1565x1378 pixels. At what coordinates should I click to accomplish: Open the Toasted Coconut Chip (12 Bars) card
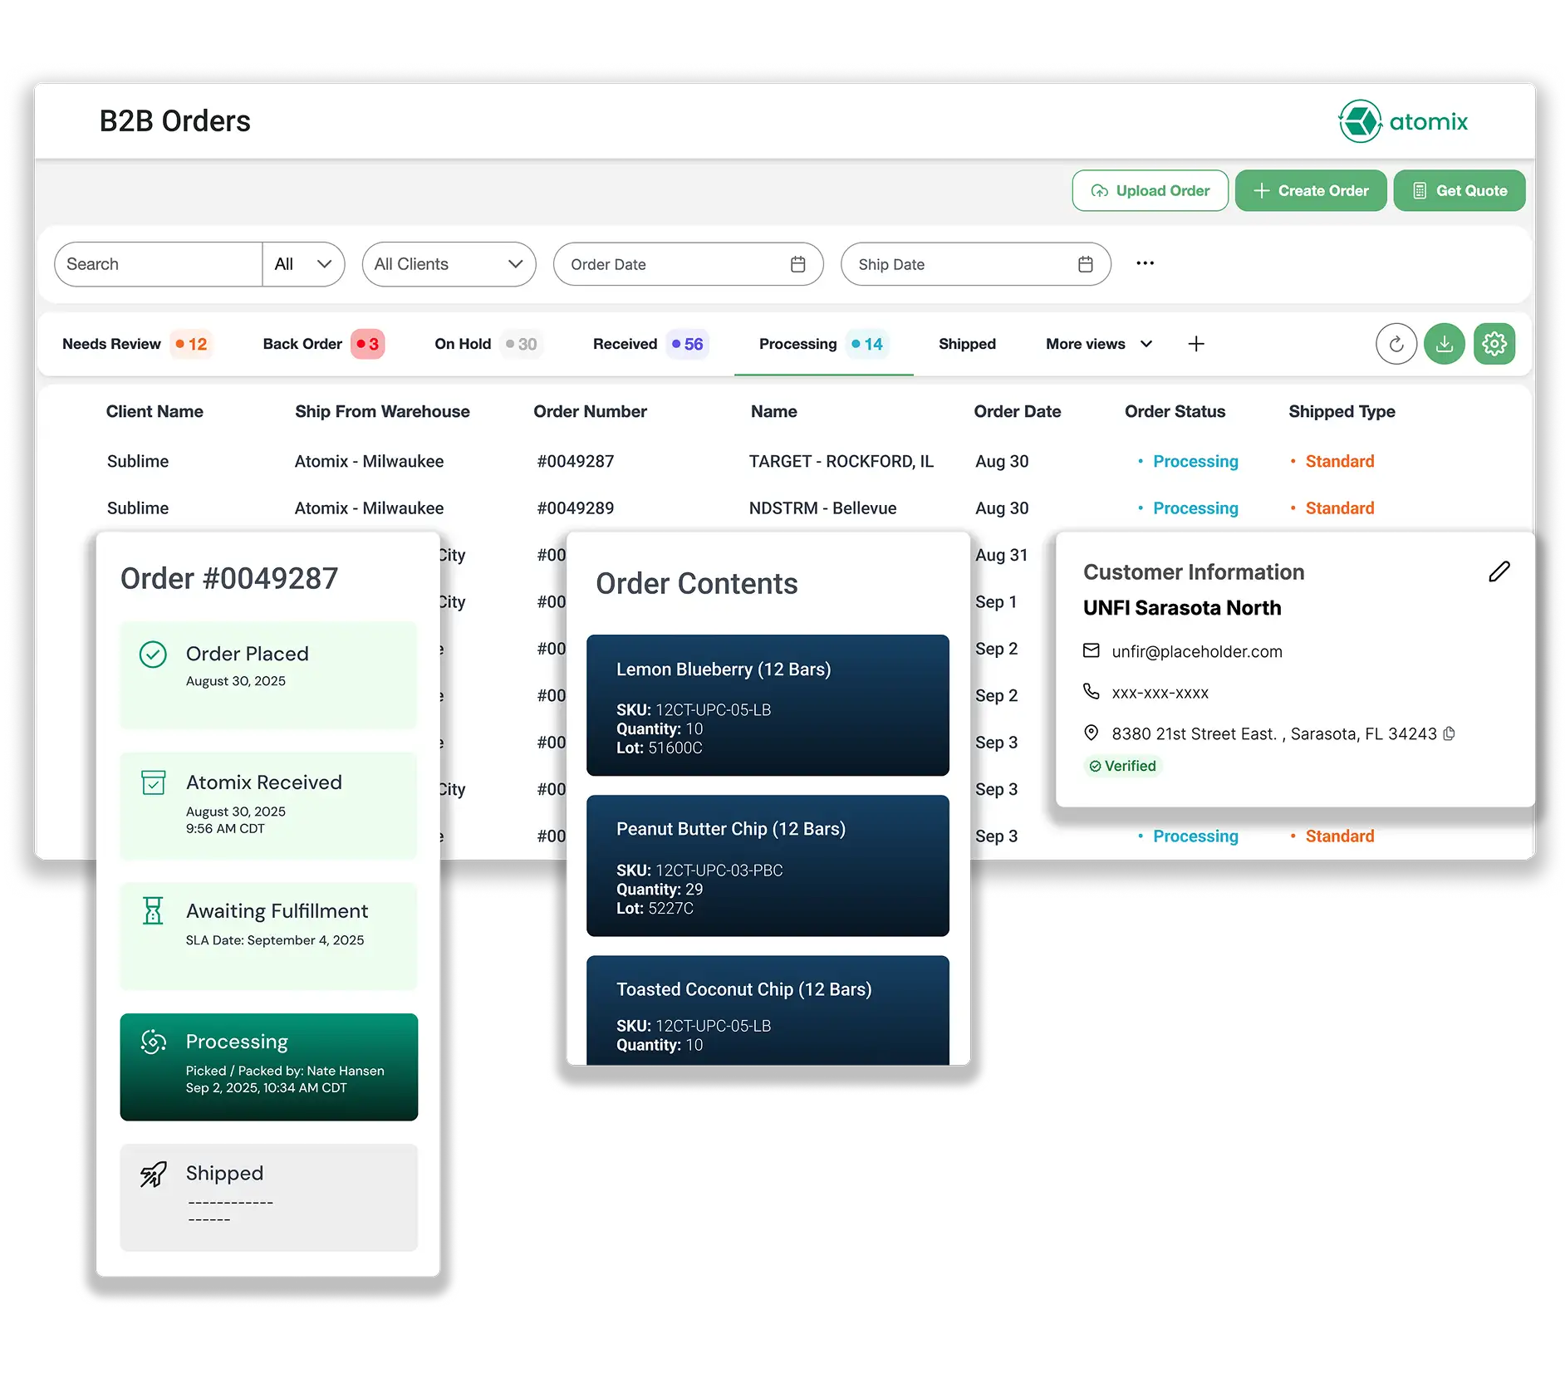pyautogui.click(x=768, y=1010)
